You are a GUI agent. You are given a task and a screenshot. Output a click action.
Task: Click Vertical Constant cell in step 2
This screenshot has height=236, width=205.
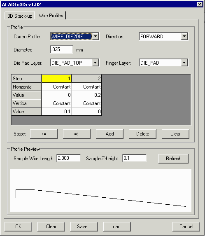coord(86,103)
